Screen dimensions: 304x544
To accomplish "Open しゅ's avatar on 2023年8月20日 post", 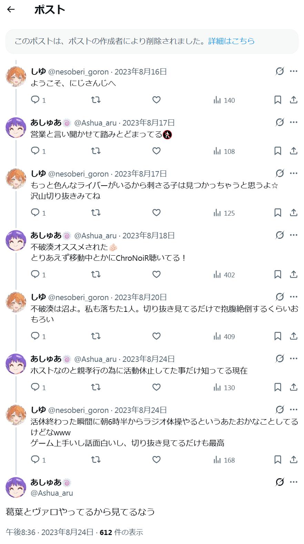I will click(16, 303).
